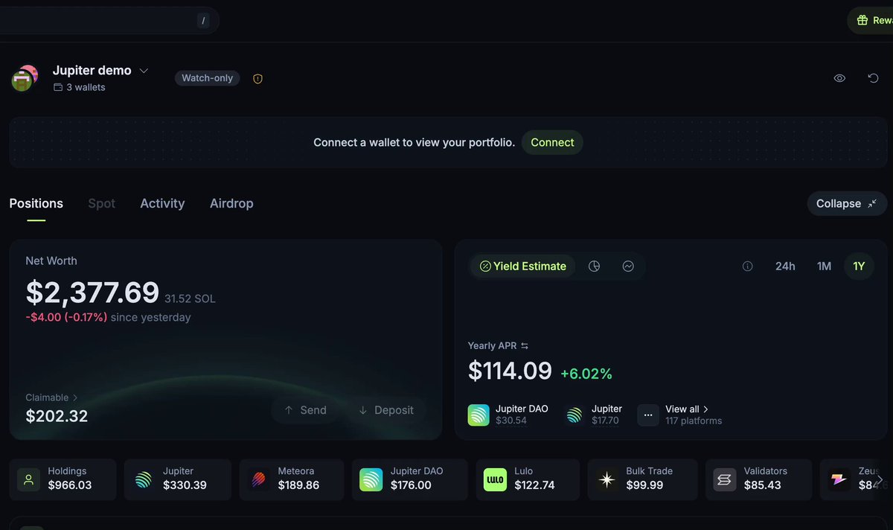Swap the Yearly APR display icon
Viewport: 893px width, 530px height.
click(525, 345)
